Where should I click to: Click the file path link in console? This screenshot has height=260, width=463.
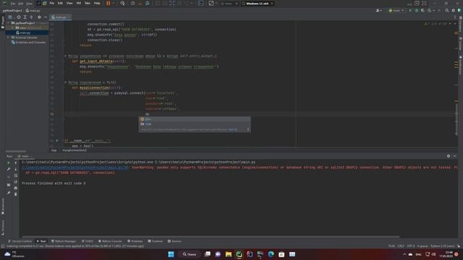coord(75,168)
